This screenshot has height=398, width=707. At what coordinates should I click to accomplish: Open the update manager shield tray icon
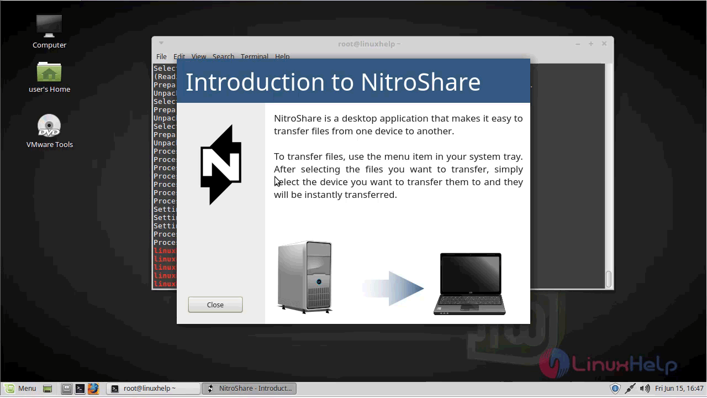tap(615, 389)
